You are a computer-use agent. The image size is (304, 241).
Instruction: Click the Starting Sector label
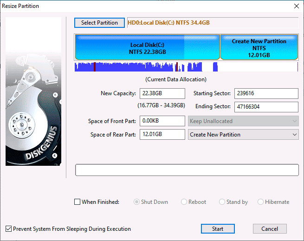(x=212, y=93)
